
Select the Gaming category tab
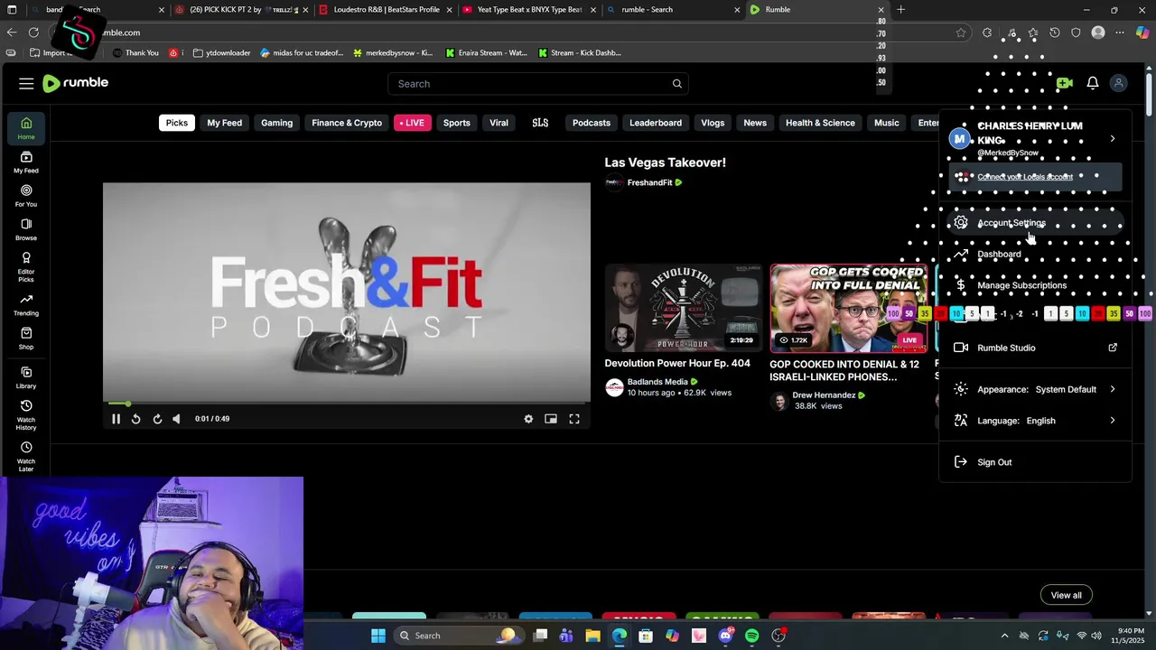[277, 123]
